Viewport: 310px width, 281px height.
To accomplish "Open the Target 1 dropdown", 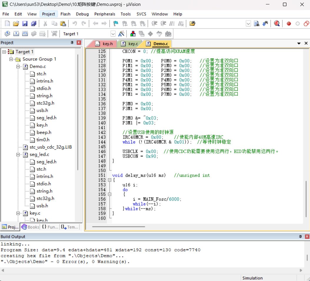I will pos(113,34).
